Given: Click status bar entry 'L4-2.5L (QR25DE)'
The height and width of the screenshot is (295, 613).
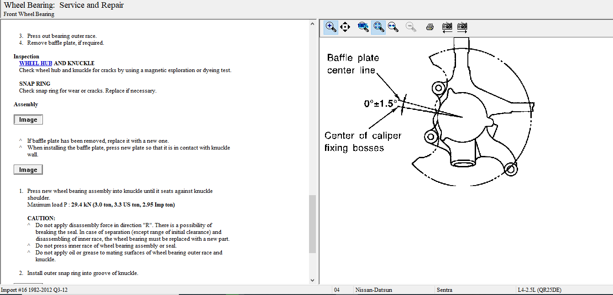Looking at the screenshot, I should [540, 290].
